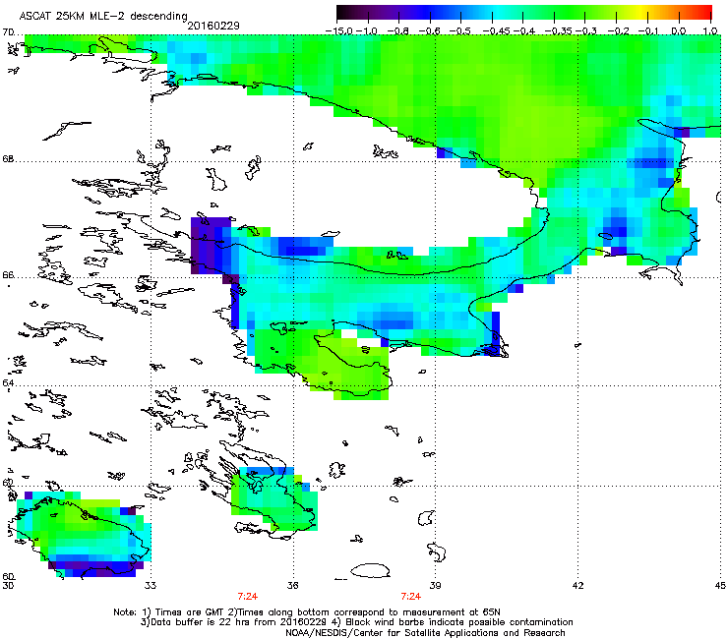
Task: Click the colorbar label '-0.8'
Action: 397,31
